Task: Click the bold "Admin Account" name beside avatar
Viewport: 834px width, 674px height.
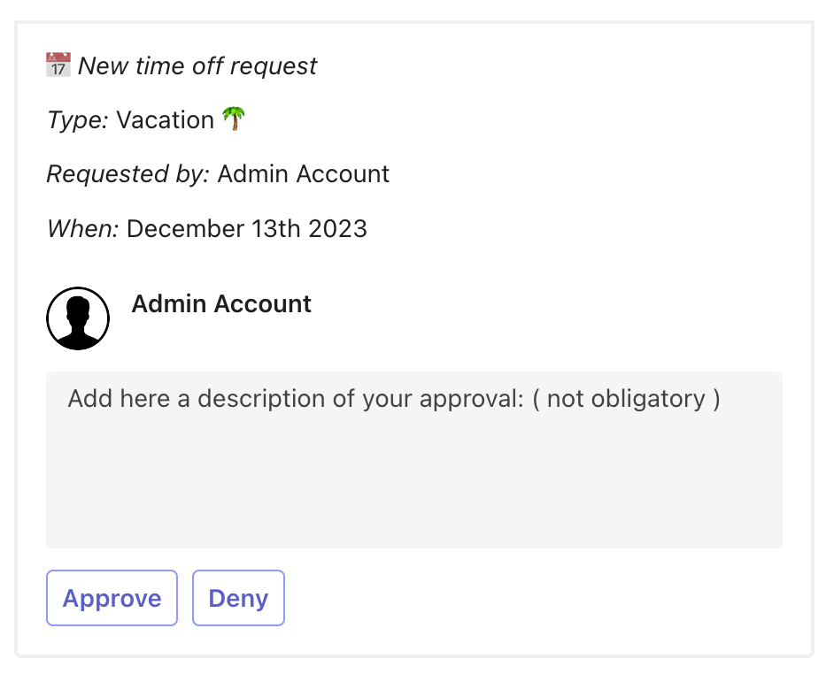Action: (x=221, y=304)
